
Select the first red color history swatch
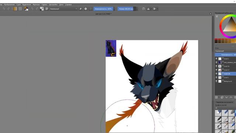coord(216,40)
